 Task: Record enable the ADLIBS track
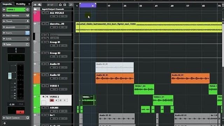(x=52, y=111)
